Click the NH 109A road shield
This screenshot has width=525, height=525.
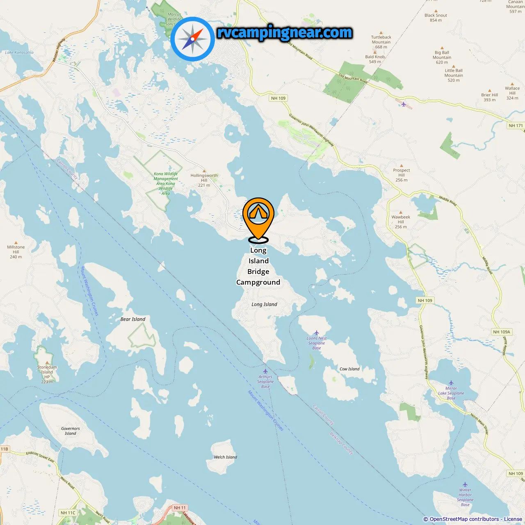tap(502, 332)
